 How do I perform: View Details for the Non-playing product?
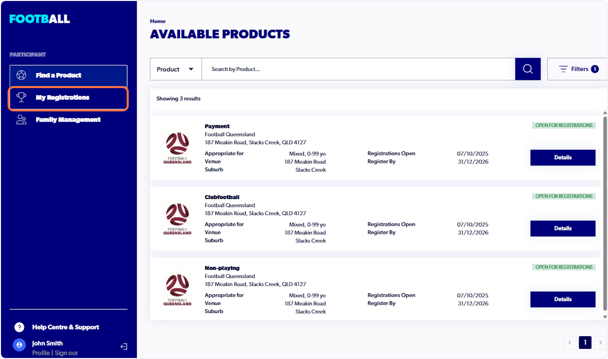click(563, 299)
